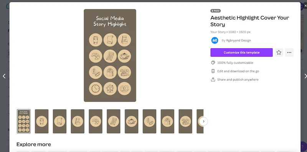Select the croissant cover thumbnail
Screen dimensions: 307x152
(x=96, y=121)
